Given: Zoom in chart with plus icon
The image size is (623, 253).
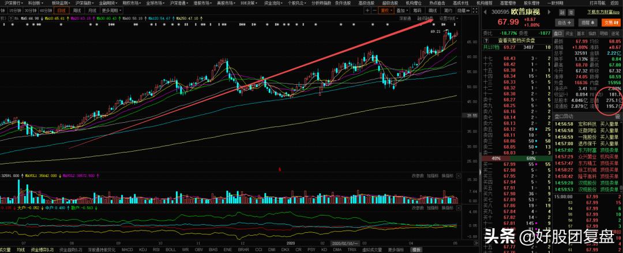Looking at the screenshot, I should (x=367, y=11).
